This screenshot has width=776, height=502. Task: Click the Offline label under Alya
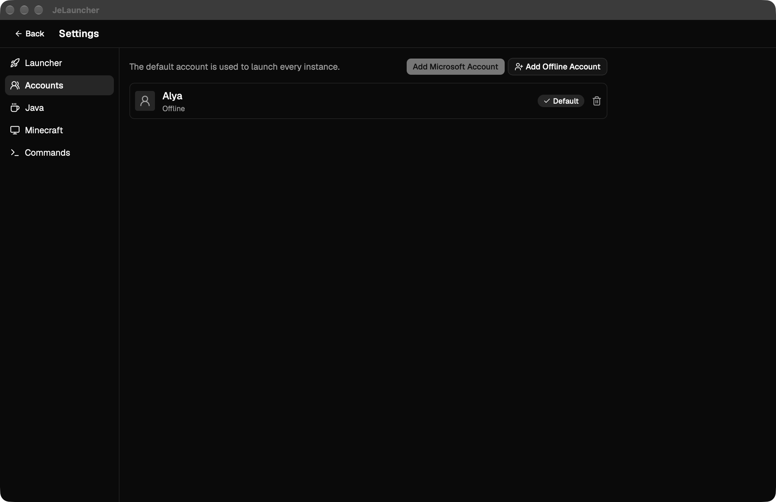click(174, 109)
